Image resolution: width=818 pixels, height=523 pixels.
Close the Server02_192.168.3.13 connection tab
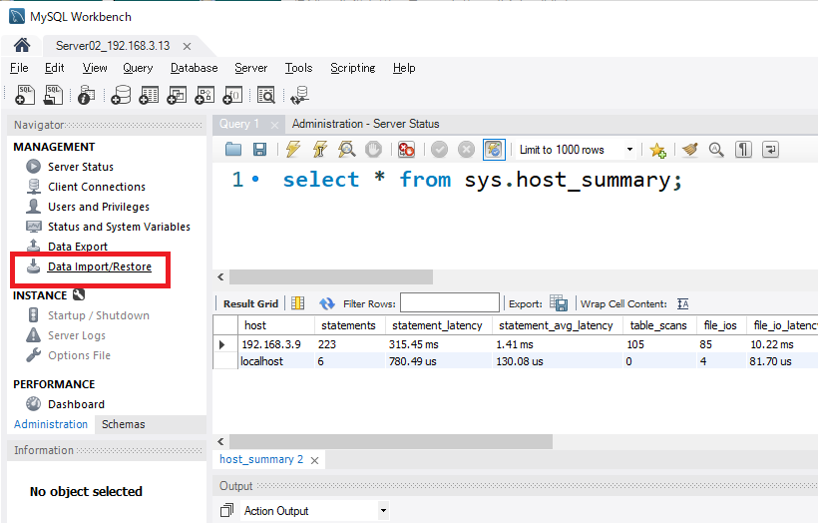[x=187, y=47]
